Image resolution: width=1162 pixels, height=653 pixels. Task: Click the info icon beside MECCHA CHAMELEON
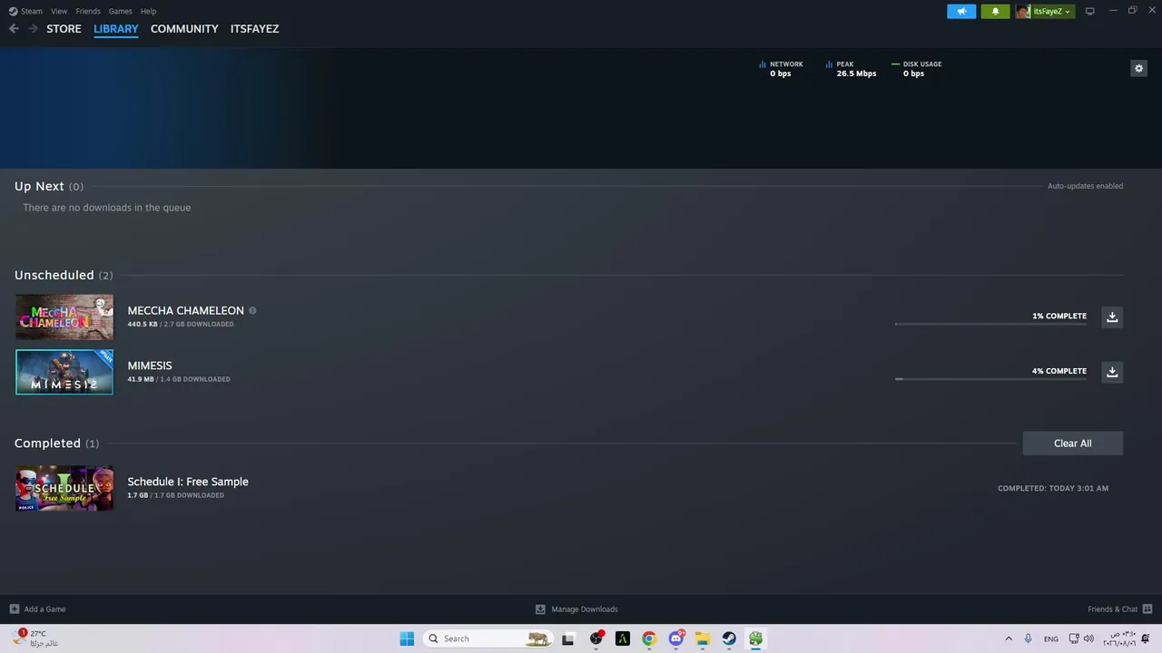[x=252, y=310]
